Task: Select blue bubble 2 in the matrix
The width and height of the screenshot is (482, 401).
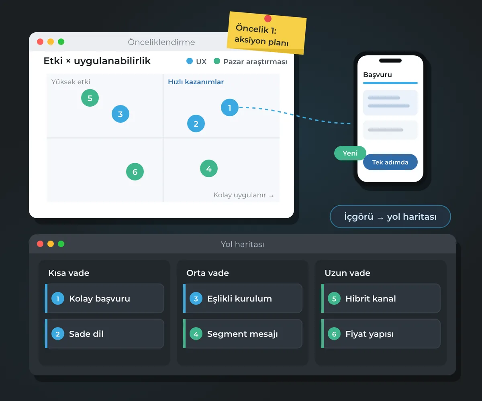Action: (x=196, y=124)
